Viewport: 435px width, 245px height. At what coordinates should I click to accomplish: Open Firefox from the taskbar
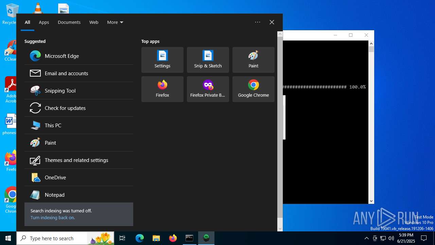[173, 238]
